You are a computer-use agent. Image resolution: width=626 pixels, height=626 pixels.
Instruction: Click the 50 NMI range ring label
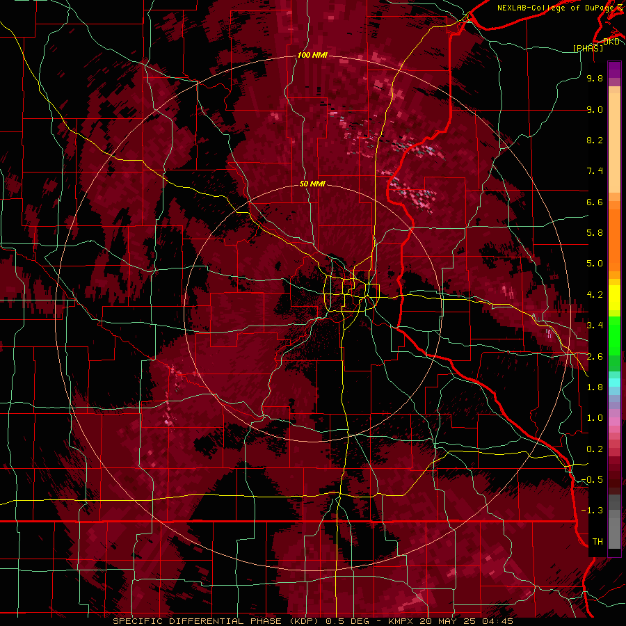pos(312,184)
